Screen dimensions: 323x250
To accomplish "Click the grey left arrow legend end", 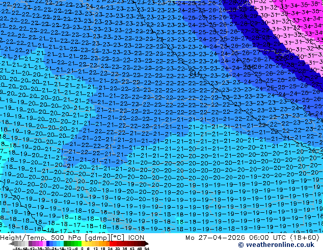I will pos(11,243).
